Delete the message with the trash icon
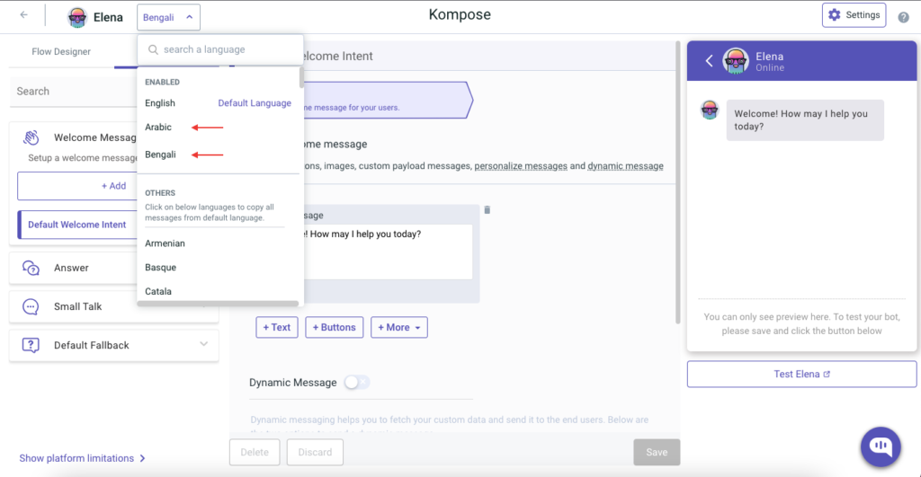Viewport: 921px width, 477px height. point(487,210)
